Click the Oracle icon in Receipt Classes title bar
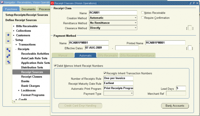 (x=52, y=3)
